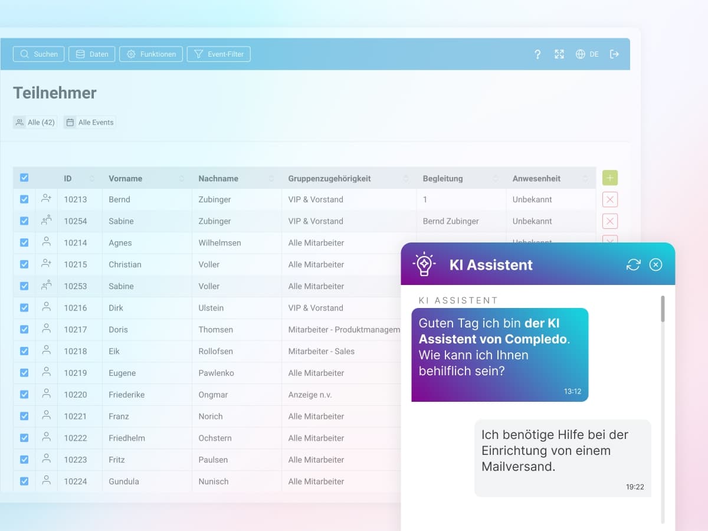Delete Sabine Zubinger row with red X

point(610,221)
